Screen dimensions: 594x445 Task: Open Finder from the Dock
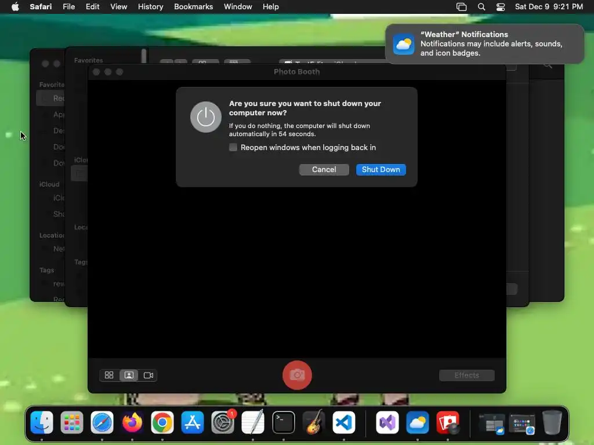click(42, 422)
